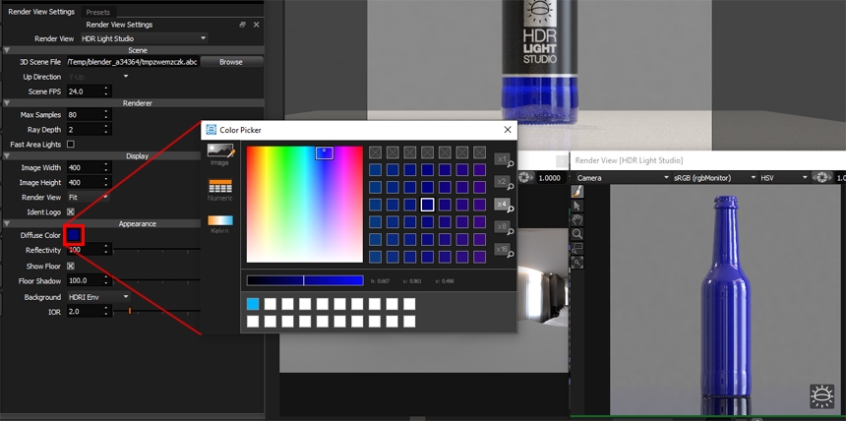Click the Image Width value field
The height and width of the screenshot is (421, 846).
pos(85,167)
